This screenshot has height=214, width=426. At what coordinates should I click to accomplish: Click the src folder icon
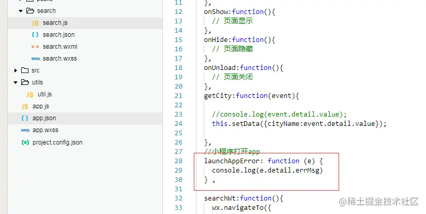pos(25,70)
